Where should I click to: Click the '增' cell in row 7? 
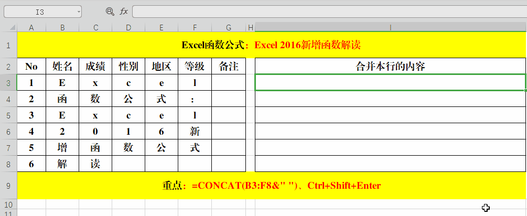62,147
